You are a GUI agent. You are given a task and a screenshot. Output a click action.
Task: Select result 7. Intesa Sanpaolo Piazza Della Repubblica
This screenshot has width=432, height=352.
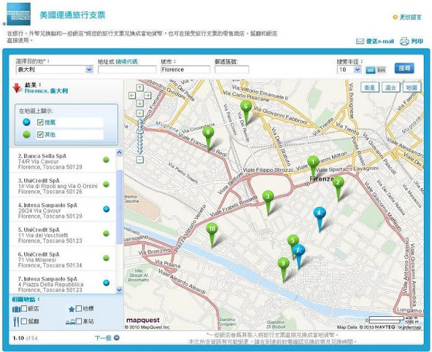click(x=63, y=283)
